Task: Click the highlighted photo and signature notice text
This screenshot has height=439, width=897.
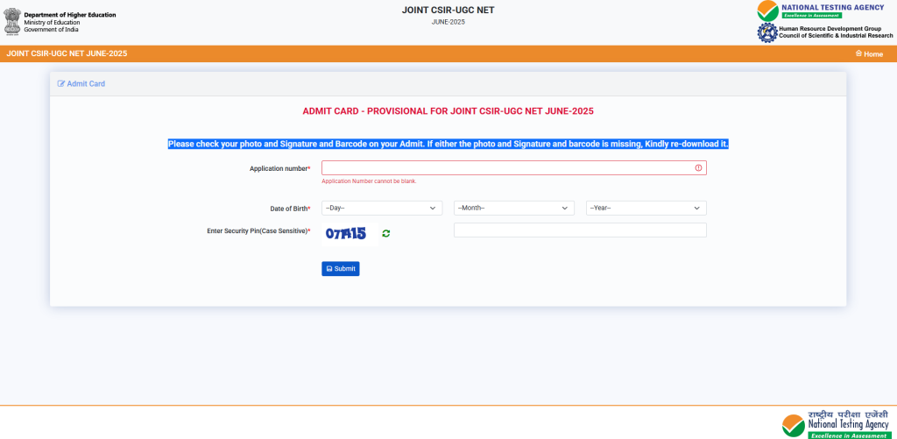Action: pos(448,145)
